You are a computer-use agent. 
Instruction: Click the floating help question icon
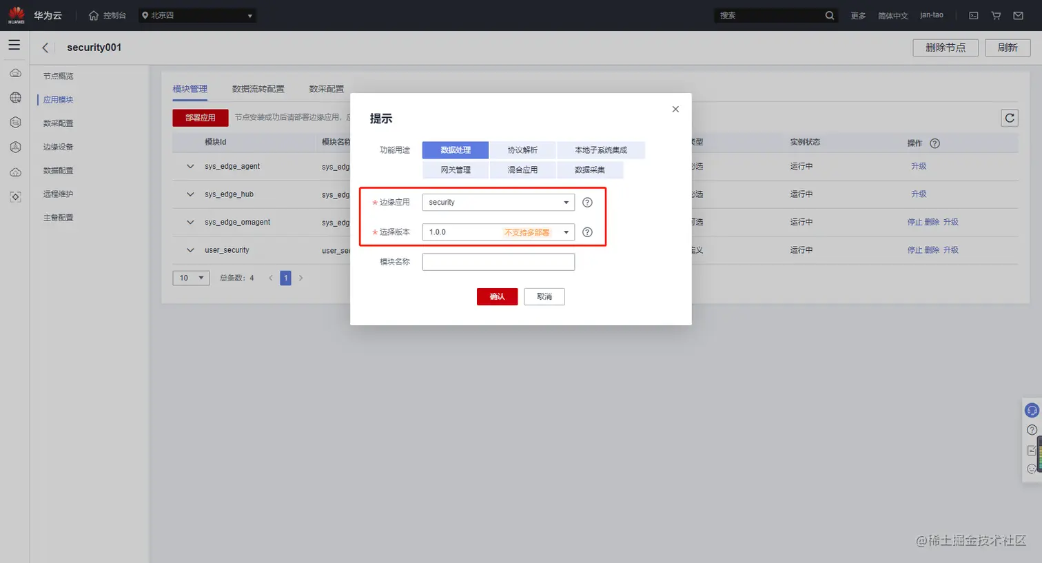(1032, 430)
